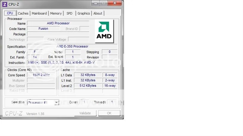Click the Model value 1
Viewport: 243px width, 136px height.
[x=73, y=52]
